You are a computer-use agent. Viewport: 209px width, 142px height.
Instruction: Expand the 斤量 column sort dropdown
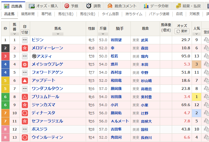[x=103, y=34]
